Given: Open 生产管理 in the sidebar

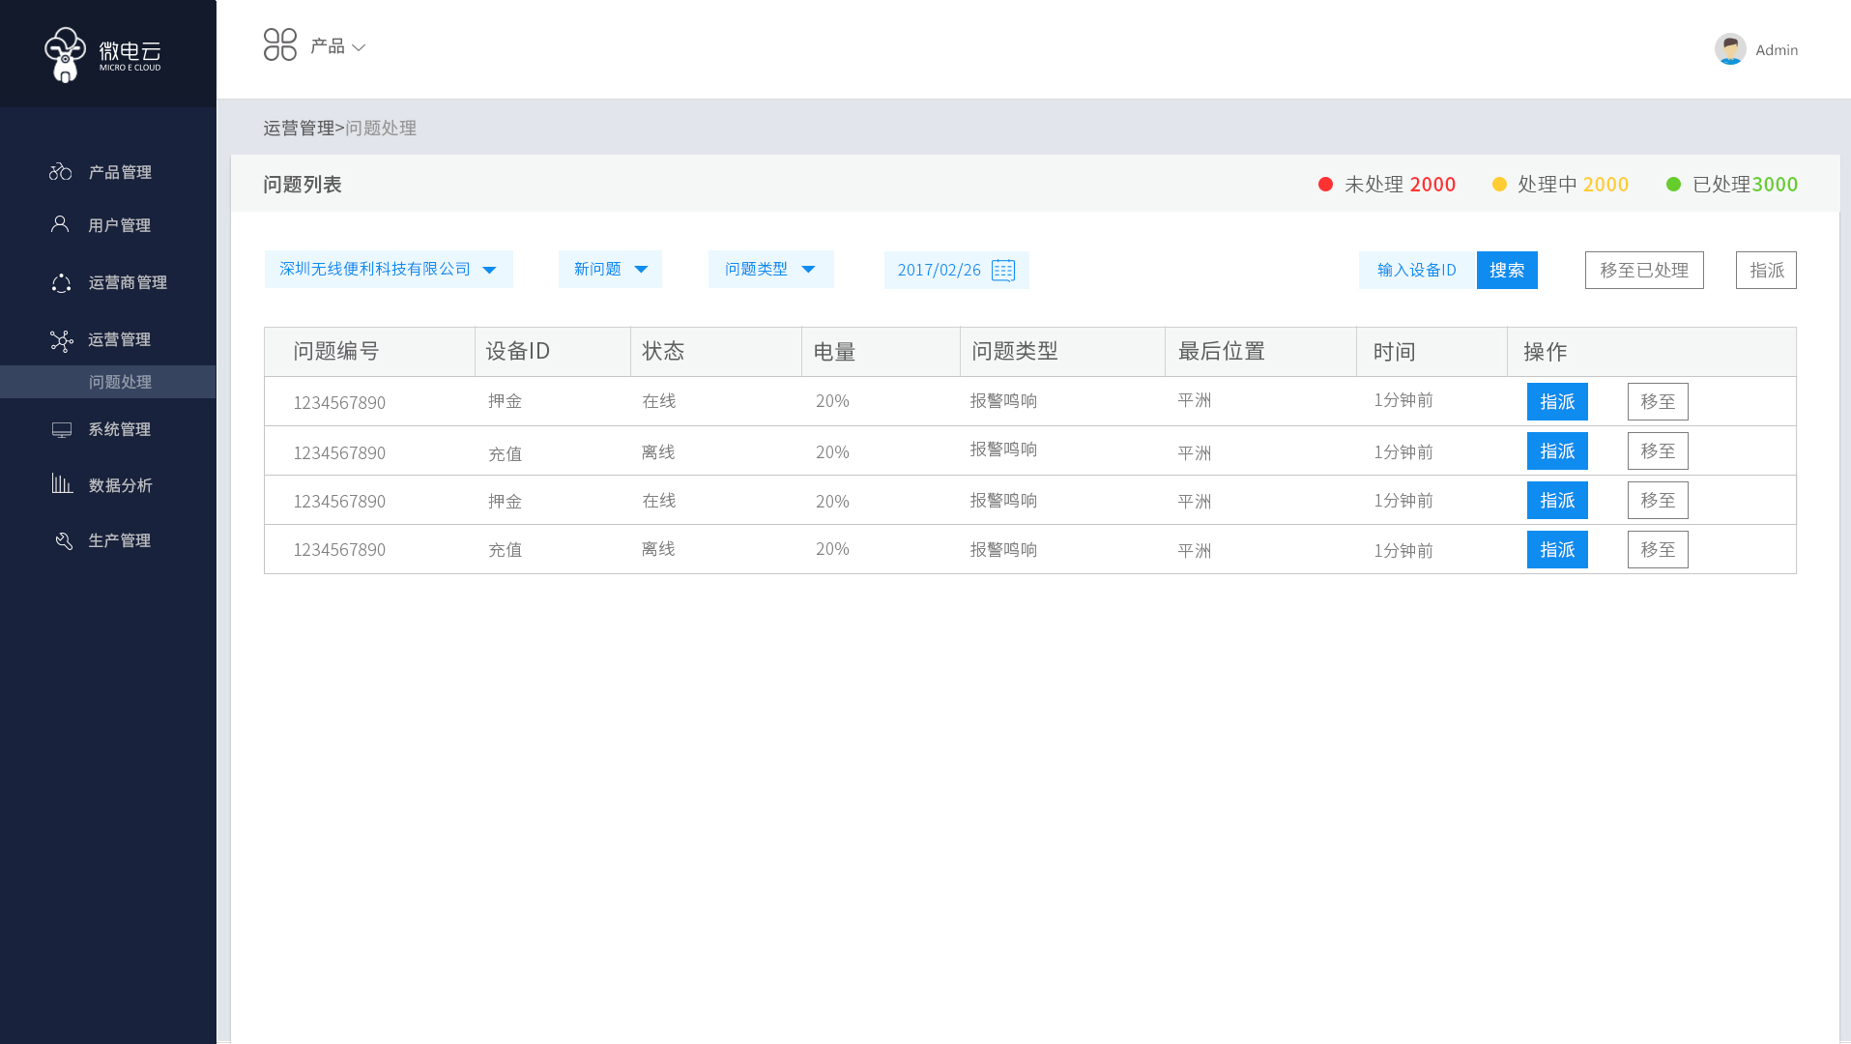Looking at the screenshot, I should [x=120, y=540].
